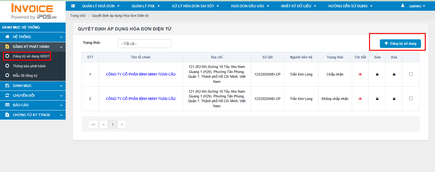Click the eye detail icon in row 2
The height and width of the screenshot is (172, 435).
(x=360, y=99)
